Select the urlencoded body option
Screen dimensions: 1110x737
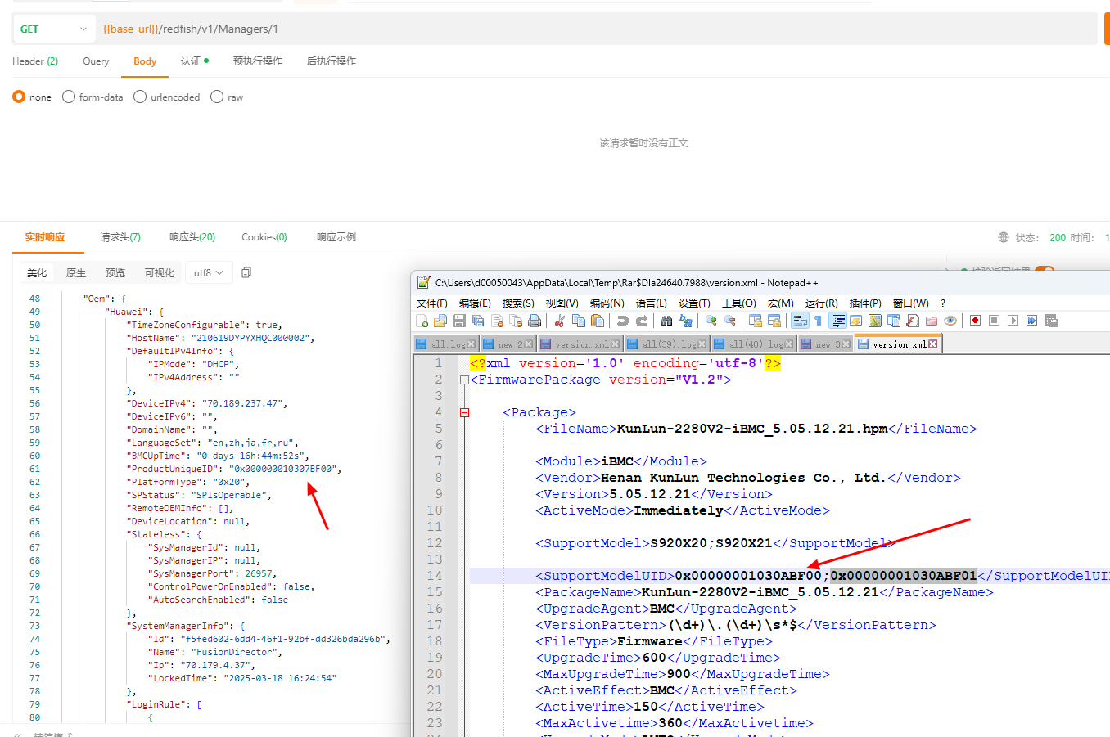click(x=140, y=97)
